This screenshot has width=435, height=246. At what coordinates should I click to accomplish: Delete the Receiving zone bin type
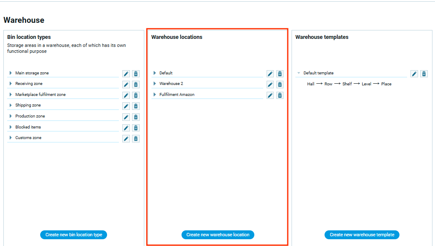[136, 85]
